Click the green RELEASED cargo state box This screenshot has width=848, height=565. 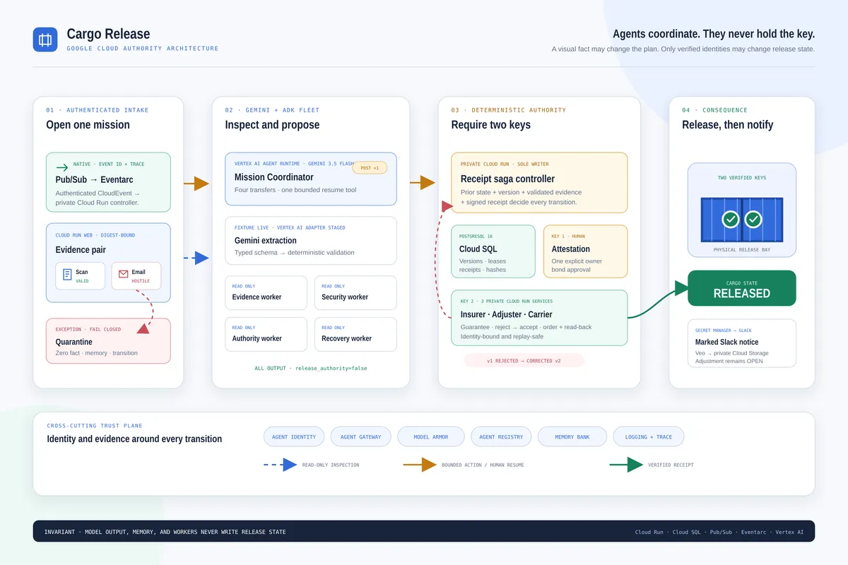(x=742, y=288)
